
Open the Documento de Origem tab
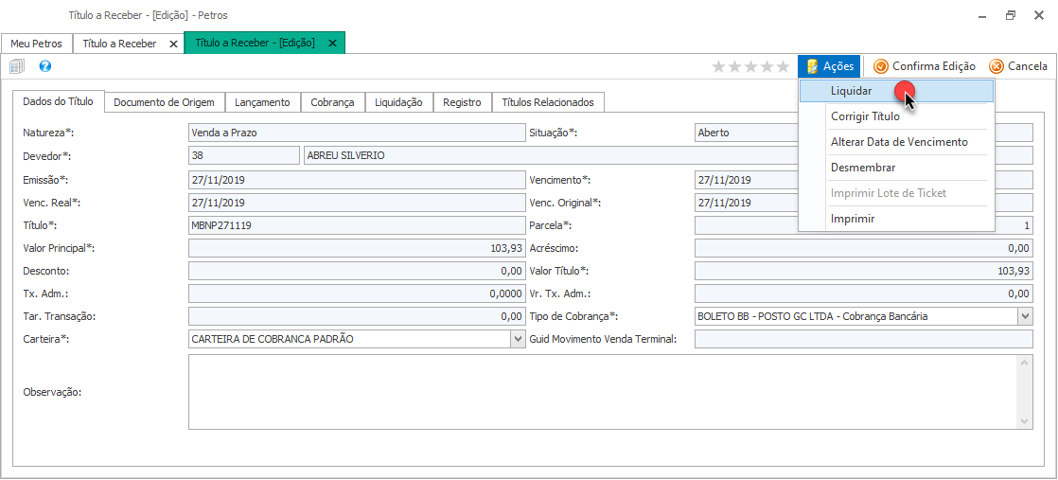[164, 102]
